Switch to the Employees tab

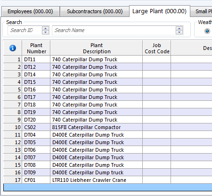(x=30, y=11)
